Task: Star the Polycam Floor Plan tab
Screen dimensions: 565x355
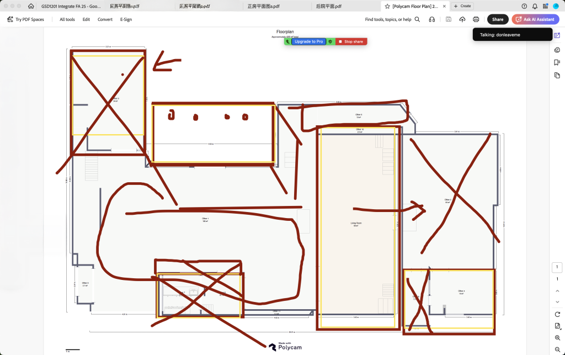Action: pos(388,6)
